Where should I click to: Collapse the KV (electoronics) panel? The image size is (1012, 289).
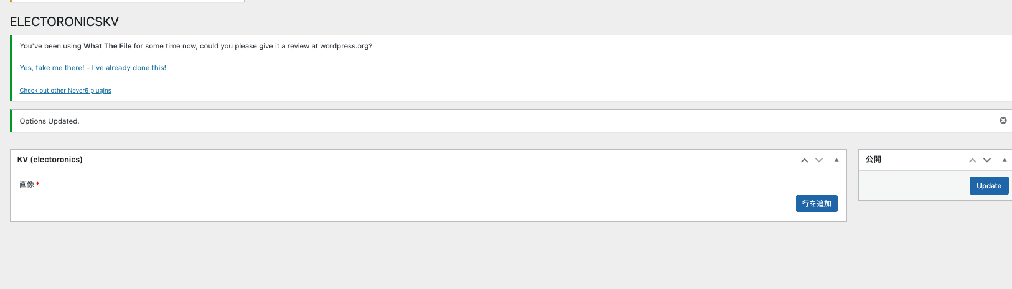pos(836,160)
